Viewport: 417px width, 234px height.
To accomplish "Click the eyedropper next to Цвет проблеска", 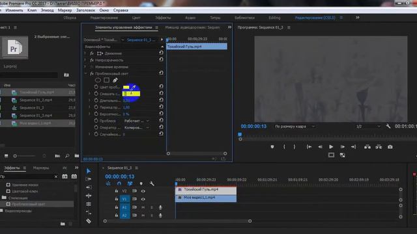I will tap(133, 87).
